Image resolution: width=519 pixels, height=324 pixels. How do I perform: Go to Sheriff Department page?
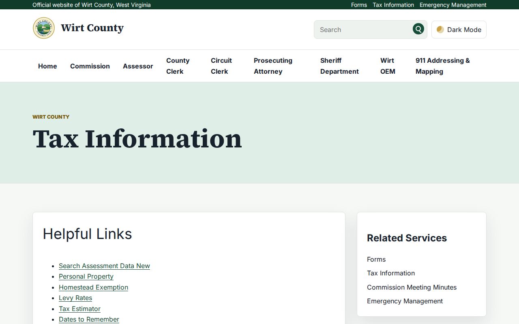(339, 66)
